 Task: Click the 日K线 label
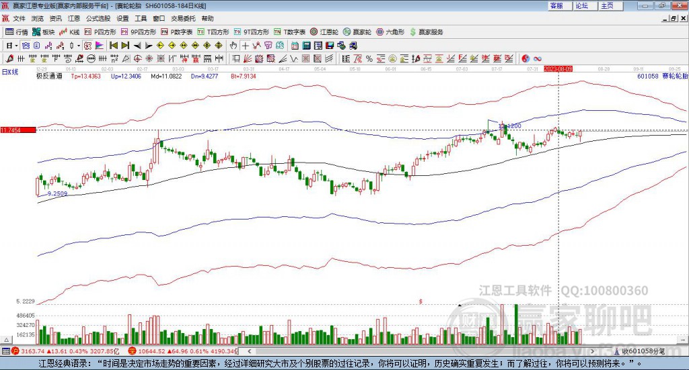[x=9, y=72]
